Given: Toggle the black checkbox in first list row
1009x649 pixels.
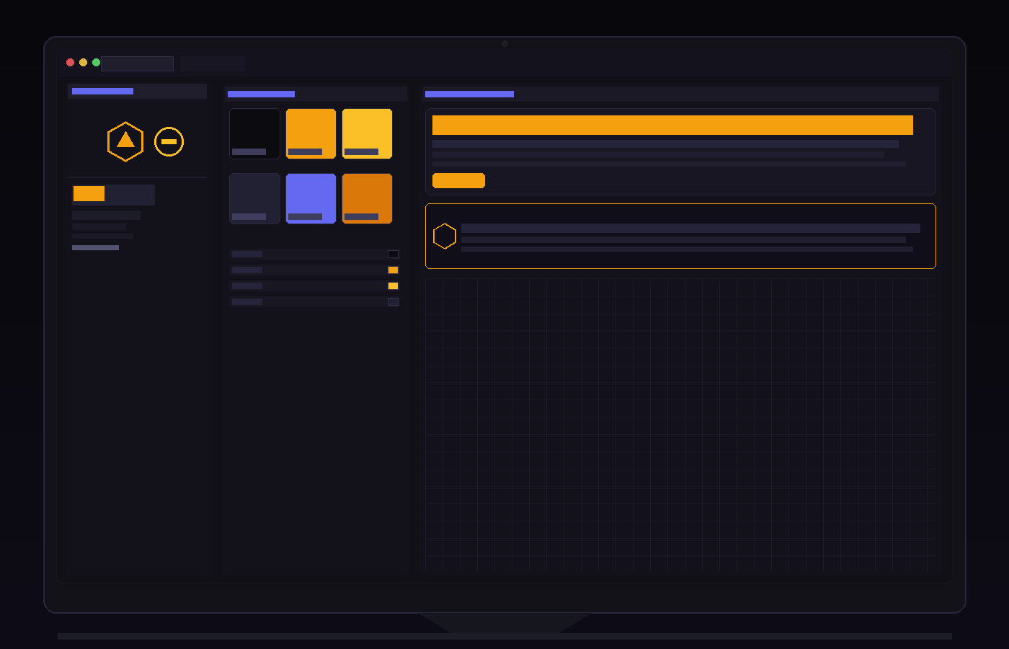Looking at the screenshot, I should (x=393, y=254).
